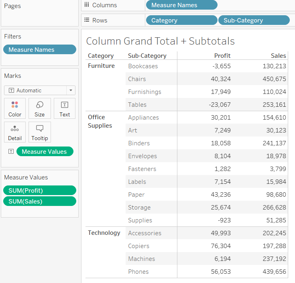Click Machines sales value 237,192

click(275, 259)
